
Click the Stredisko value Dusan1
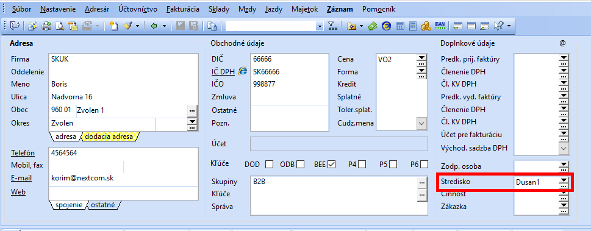tap(528, 182)
